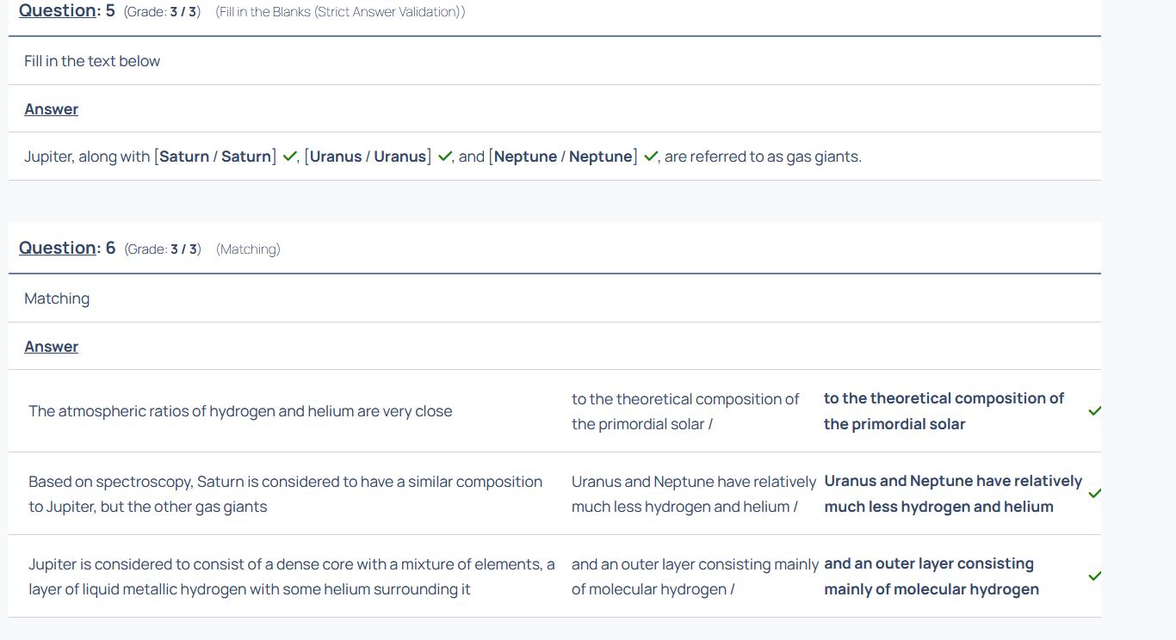This screenshot has height=640, width=1176.
Task: Click the bold 'to the theoretical composition' answer
Action: coord(944,411)
